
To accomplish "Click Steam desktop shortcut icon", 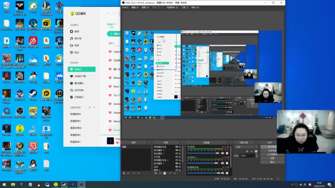I will [x=33, y=95].
